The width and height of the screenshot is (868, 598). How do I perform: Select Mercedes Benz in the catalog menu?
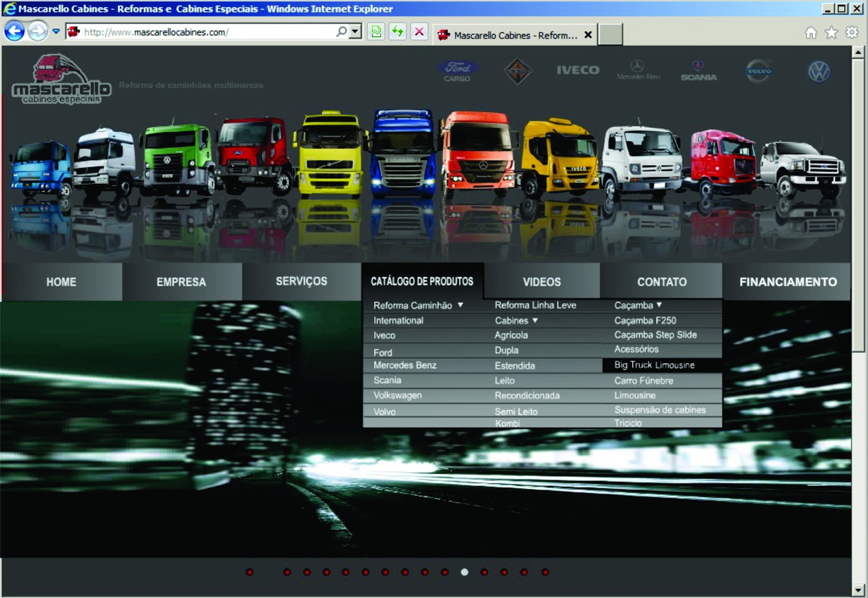[405, 365]
